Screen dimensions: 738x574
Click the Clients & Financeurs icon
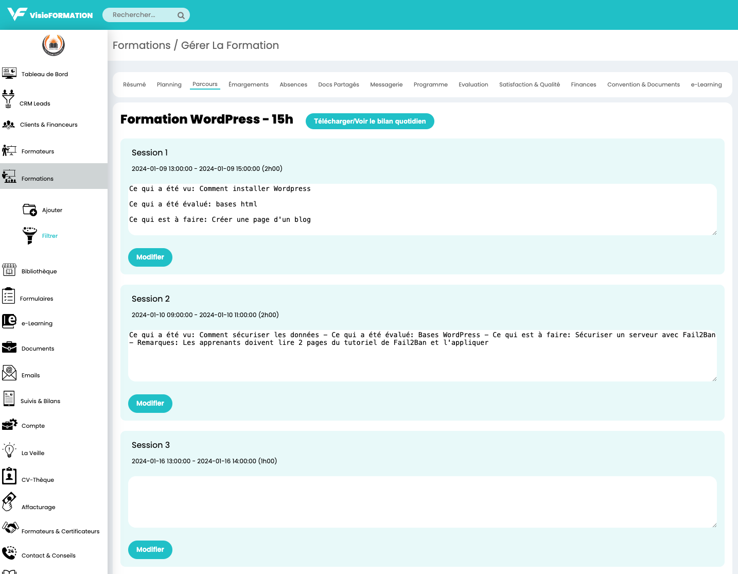[9, 125]
